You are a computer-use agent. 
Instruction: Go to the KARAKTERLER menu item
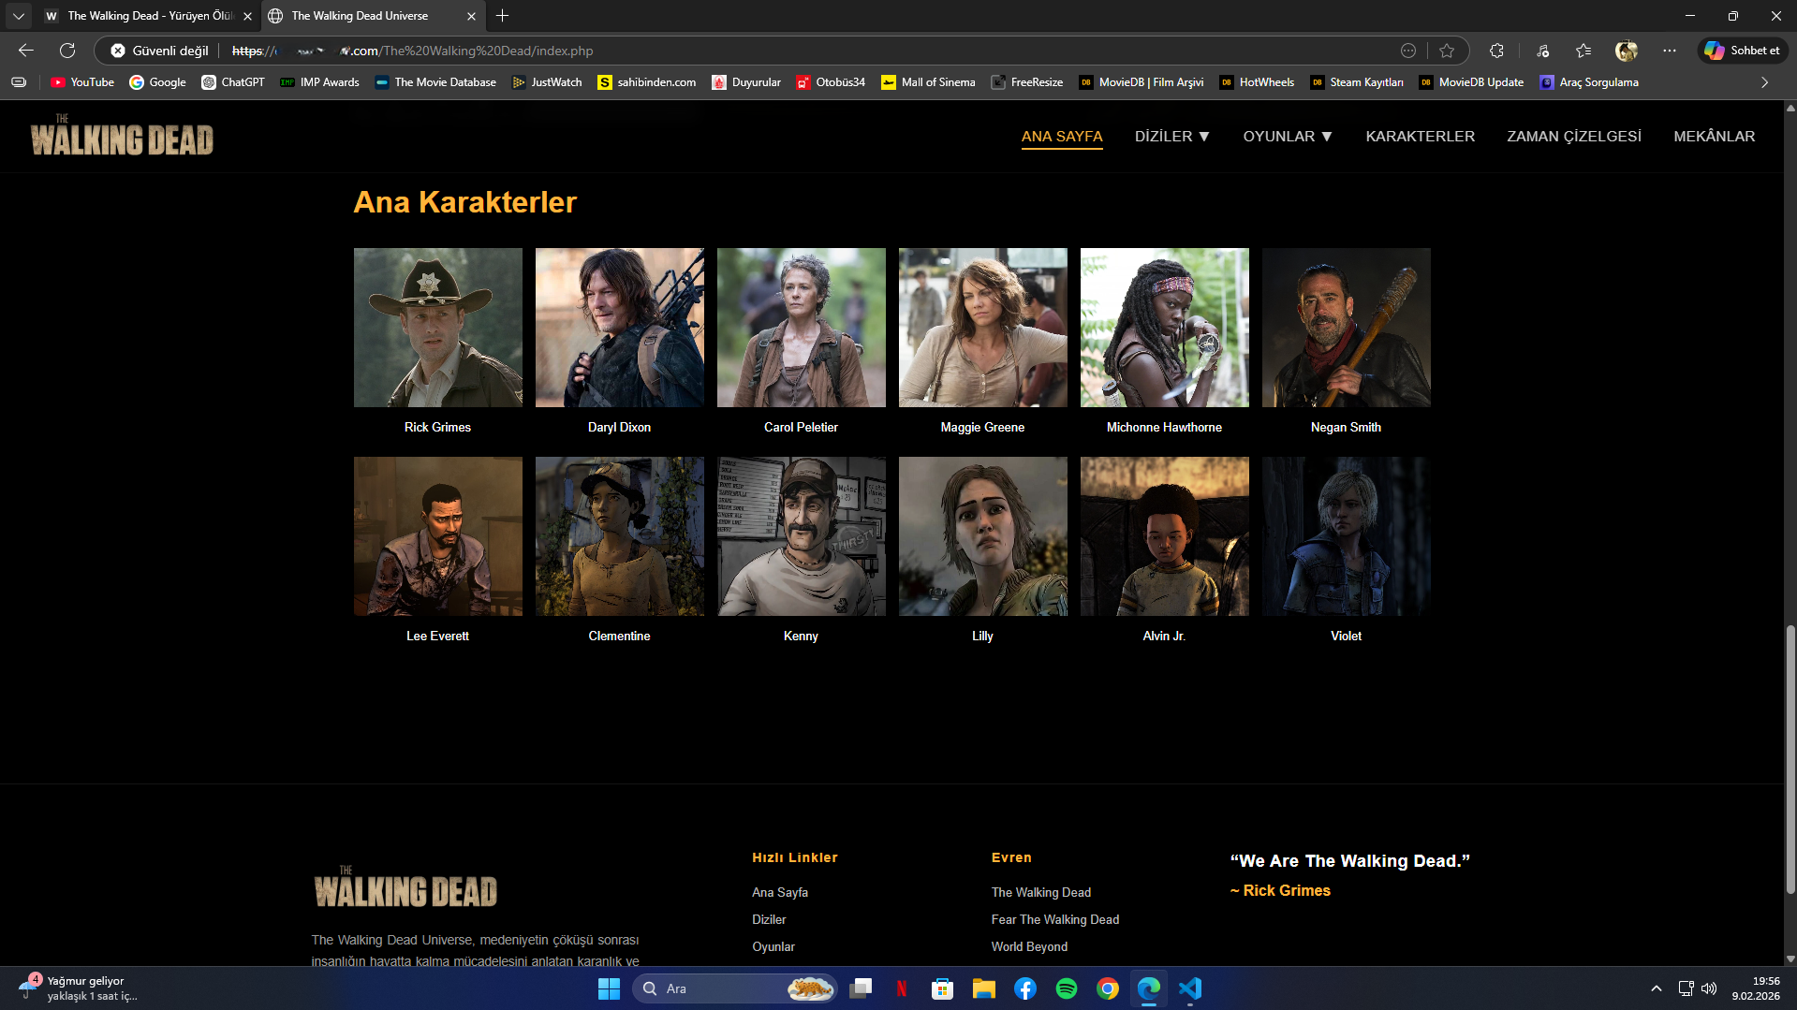point(1420,137)
